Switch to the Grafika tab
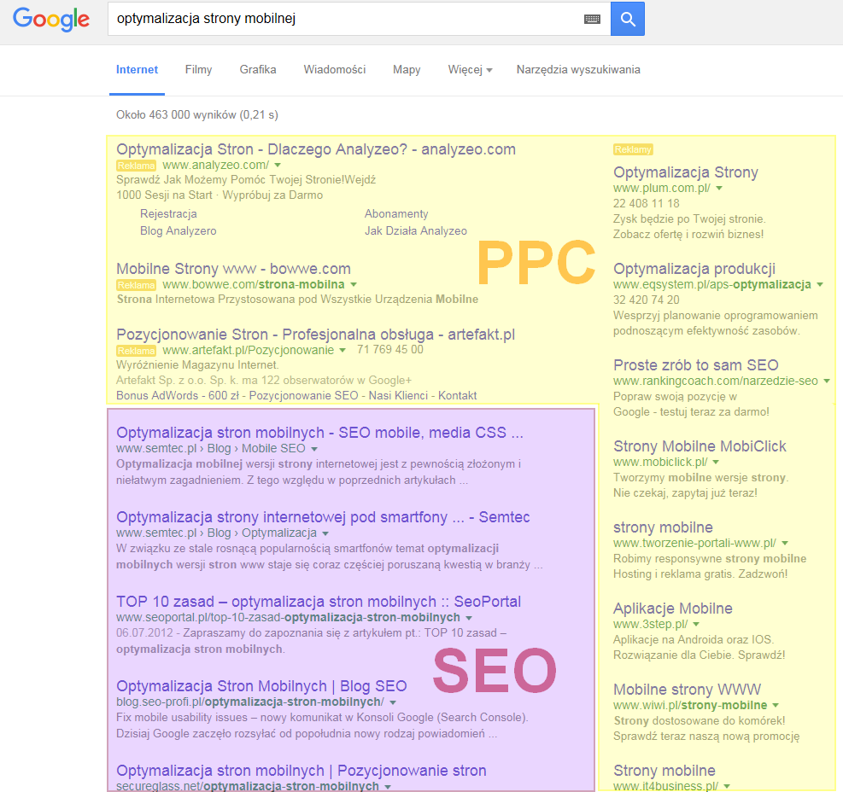This screenshot has width=843, height=792. pos(258,70)
